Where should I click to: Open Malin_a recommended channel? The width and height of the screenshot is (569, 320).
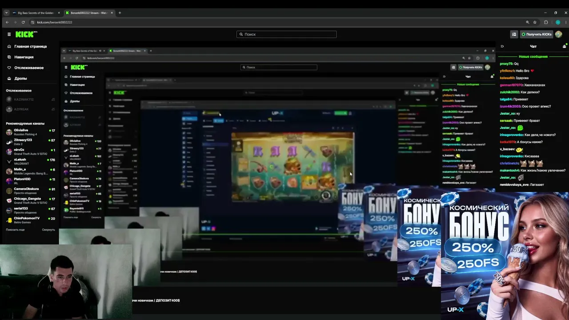[30, 171]
